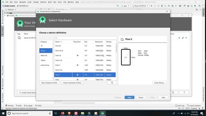Open the File menu
206x116 pixels.
tap(7, 2)
